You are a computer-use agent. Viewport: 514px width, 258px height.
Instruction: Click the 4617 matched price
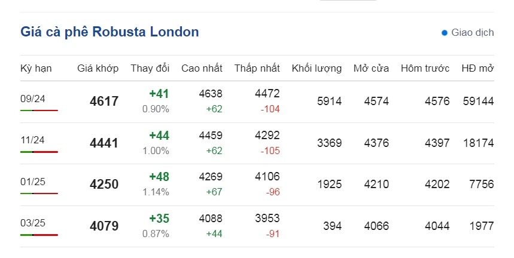[104, 101]
